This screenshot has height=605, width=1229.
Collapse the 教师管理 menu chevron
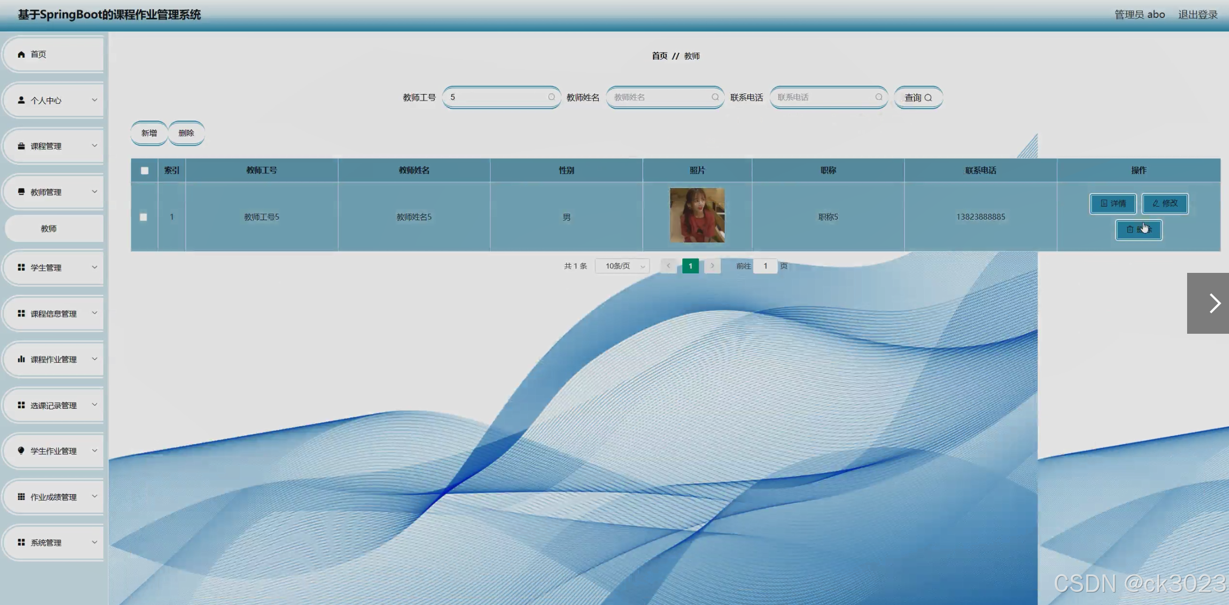[x=94, y=192]
